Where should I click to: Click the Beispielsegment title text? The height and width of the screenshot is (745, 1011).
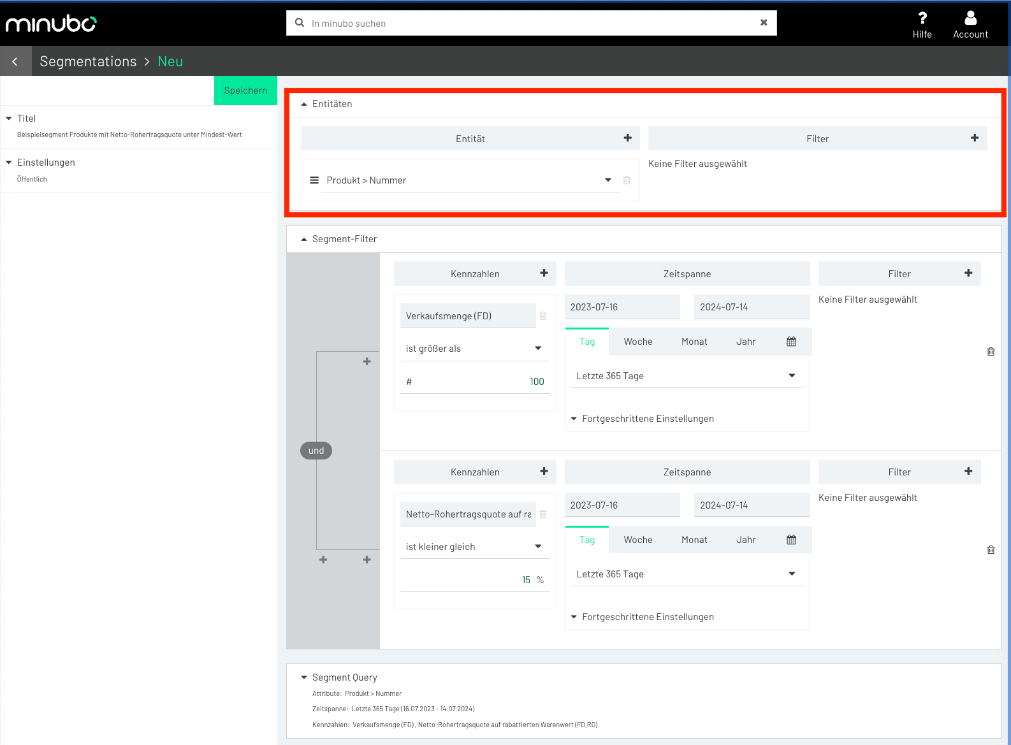click(x=129, y=134)
